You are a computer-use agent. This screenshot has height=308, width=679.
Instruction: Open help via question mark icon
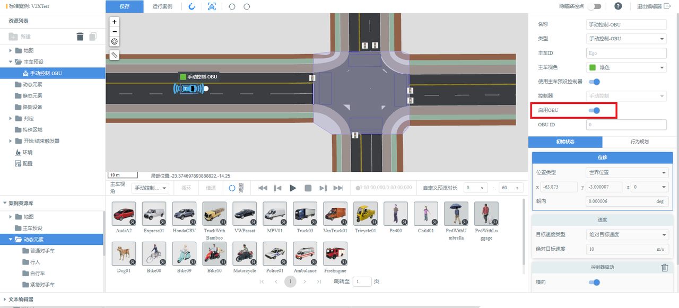(x=618, y=6)
